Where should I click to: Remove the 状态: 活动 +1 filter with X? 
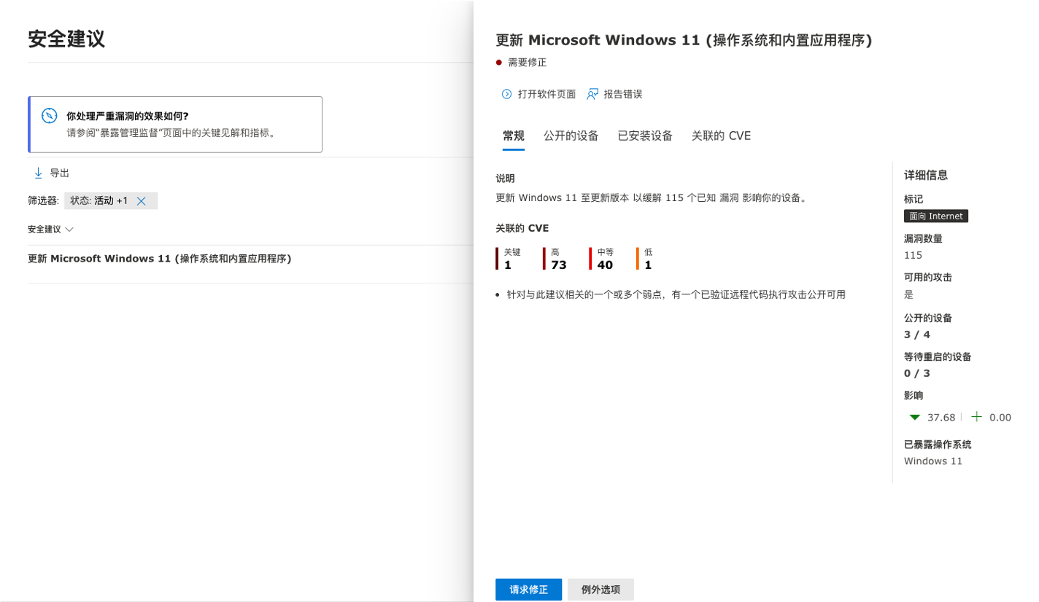[142, 201]
